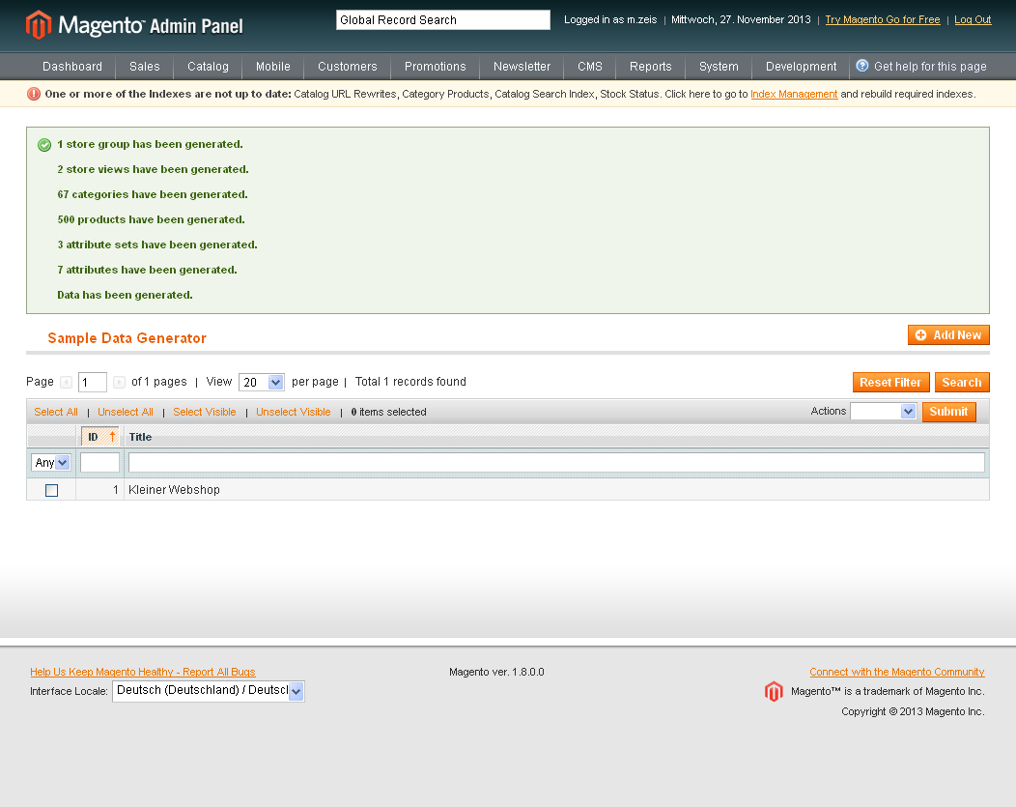The height and width of the screenshot is (807, 1016).
Task: Click '500 products have been generated.' message
Action: tap(151, 219)
